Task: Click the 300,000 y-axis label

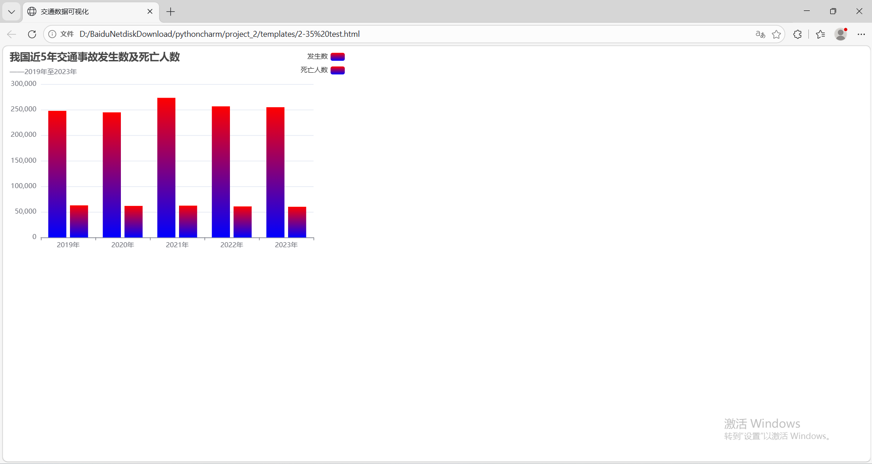Action: coord(24,84)
